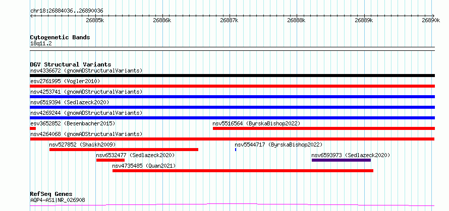The width and height of the screenshot is (449, 211).
Task: Select the blue nsv6519394 Sedlazeck2020 bar
Action: [232, 107]
